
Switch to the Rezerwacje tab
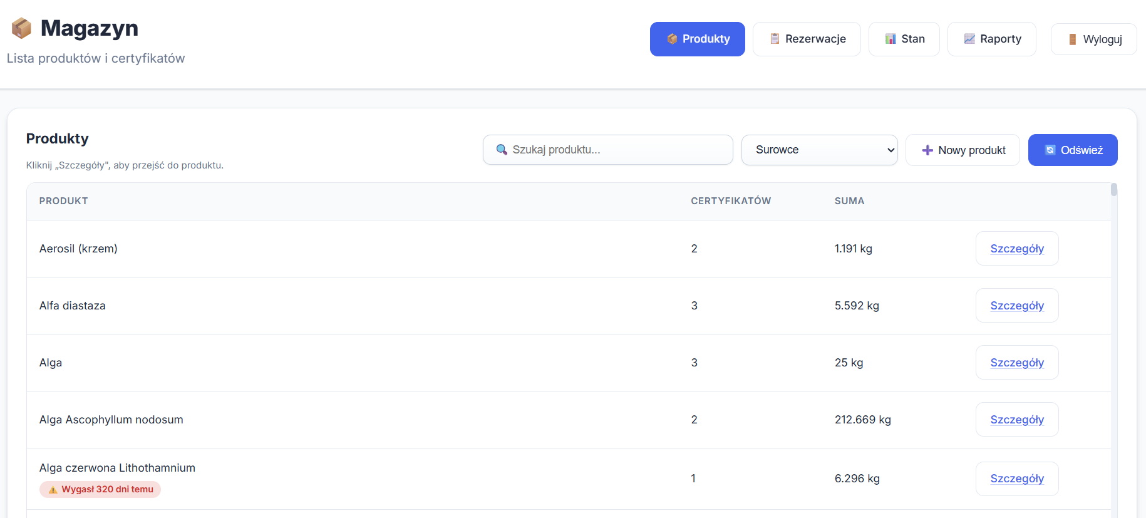[x=807, y=39]
